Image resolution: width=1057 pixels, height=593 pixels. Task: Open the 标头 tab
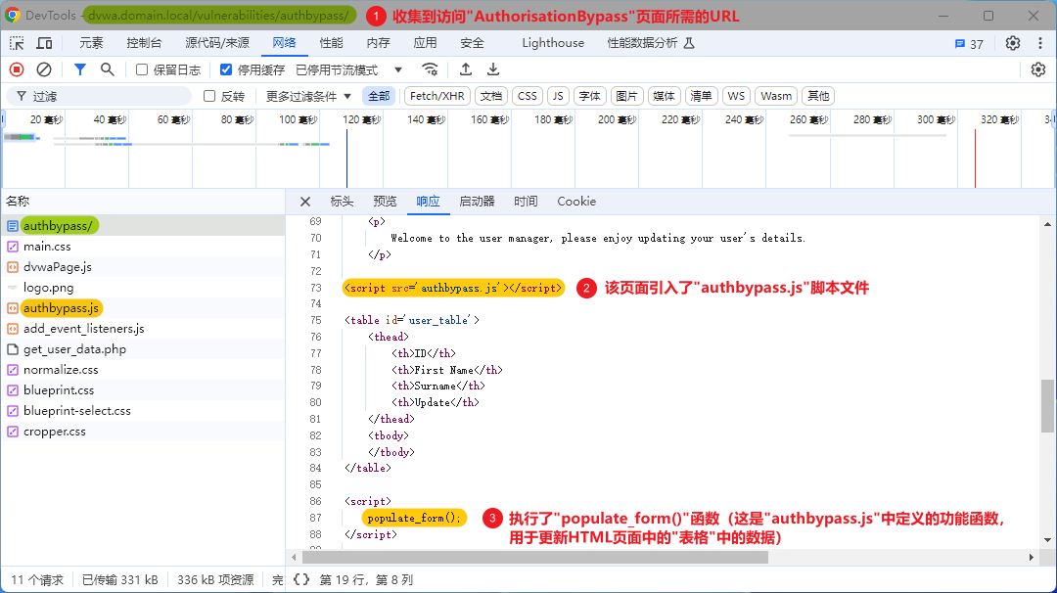click(x=342, y=202)
